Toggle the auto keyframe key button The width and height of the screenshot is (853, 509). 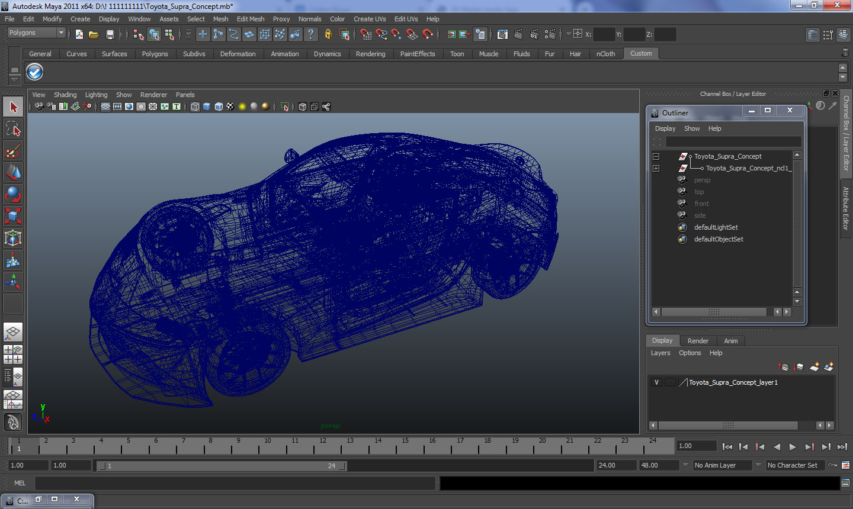click(832, 465)
